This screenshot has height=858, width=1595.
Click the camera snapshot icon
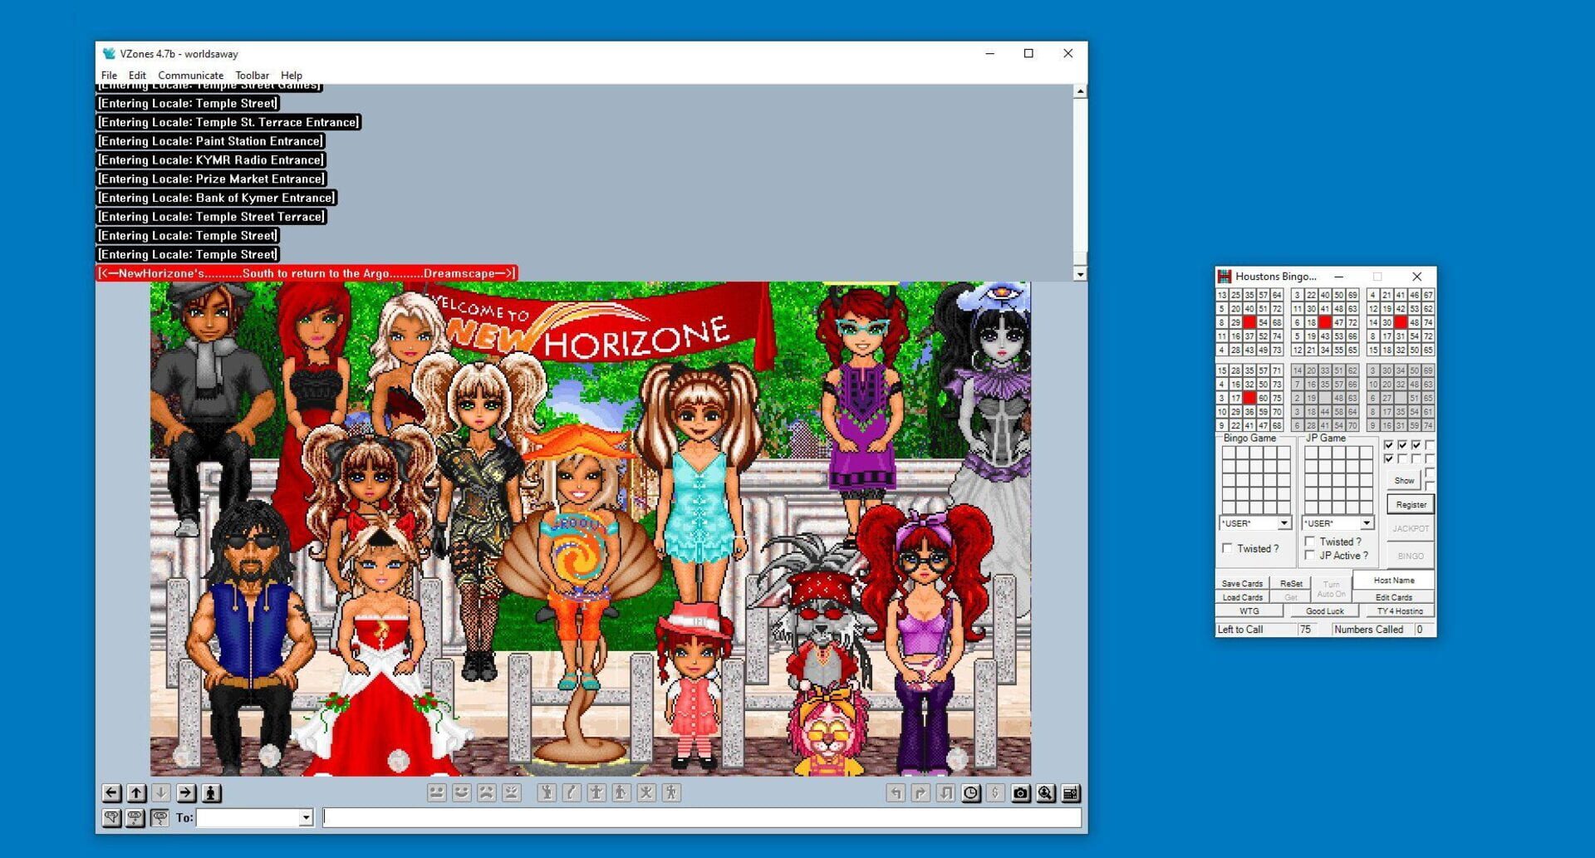pos(1020,793)
